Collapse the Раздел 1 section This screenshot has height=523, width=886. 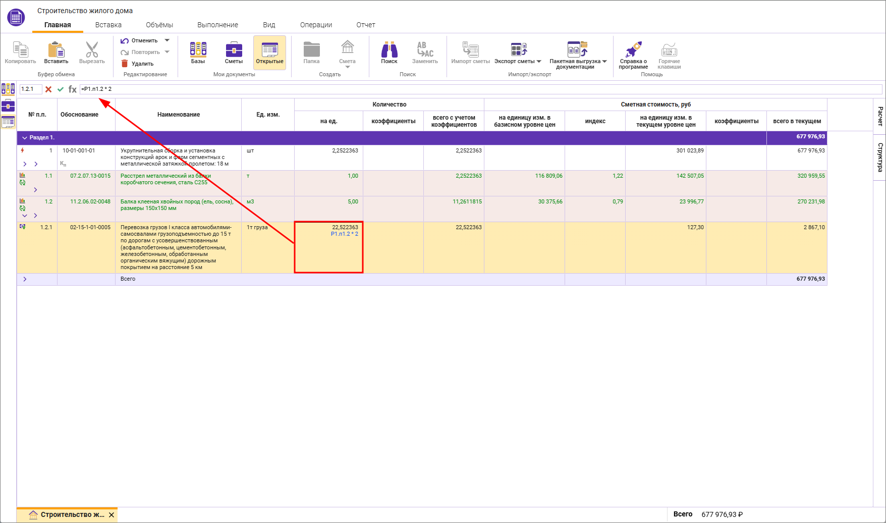25,138
